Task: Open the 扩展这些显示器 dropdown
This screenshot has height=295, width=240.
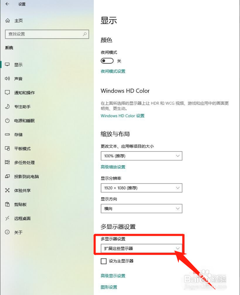Action: [141, 248]
